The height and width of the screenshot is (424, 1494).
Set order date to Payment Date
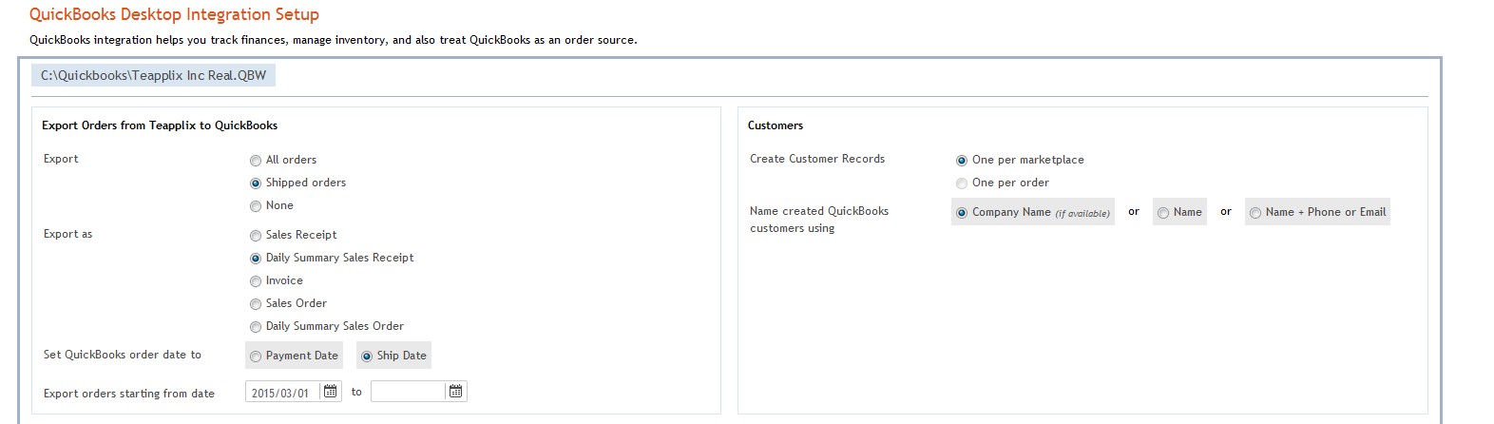coord(256,357)
